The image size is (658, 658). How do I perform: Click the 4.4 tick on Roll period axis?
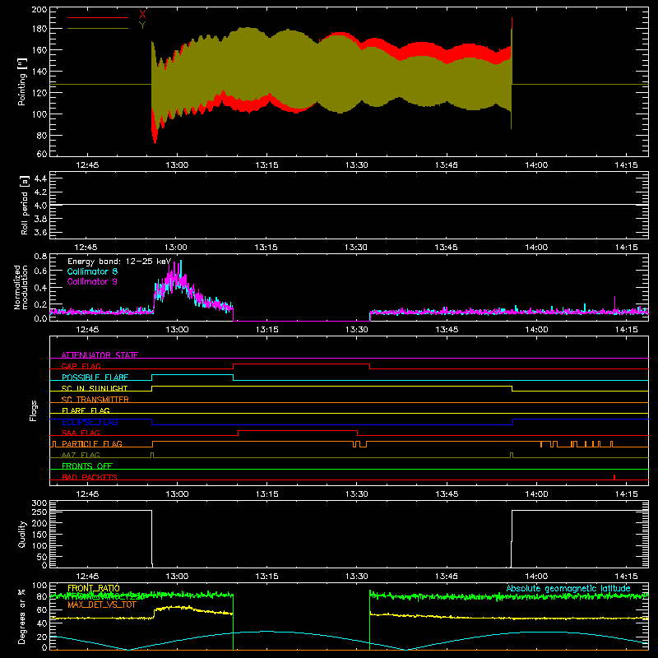tap(40, 178)
